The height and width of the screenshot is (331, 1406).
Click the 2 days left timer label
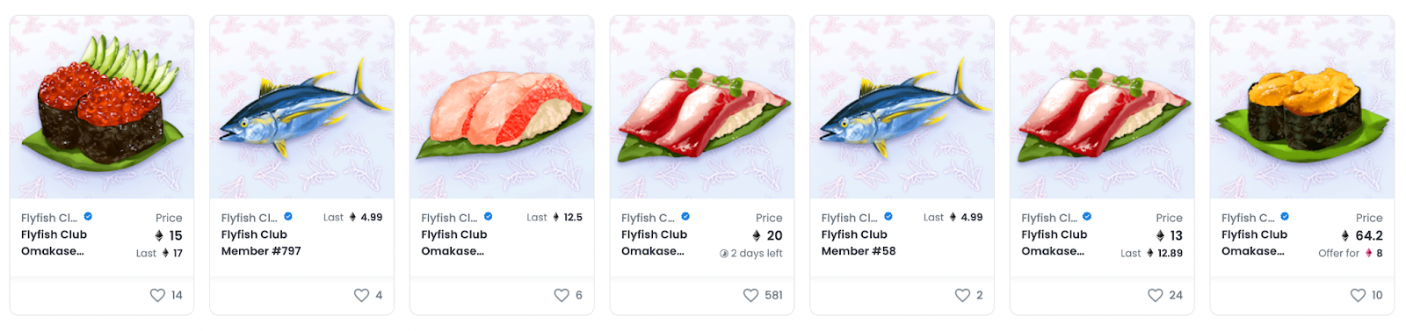click(x=751, y=253)
